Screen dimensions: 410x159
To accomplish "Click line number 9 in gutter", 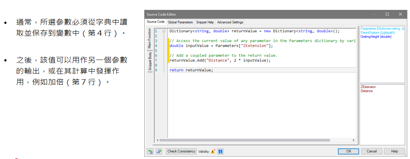I will click(156, 70).
